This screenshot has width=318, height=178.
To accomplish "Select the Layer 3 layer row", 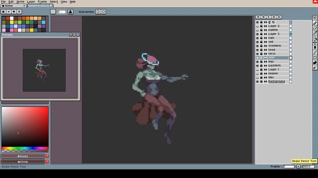I will [x=278, y=34].
